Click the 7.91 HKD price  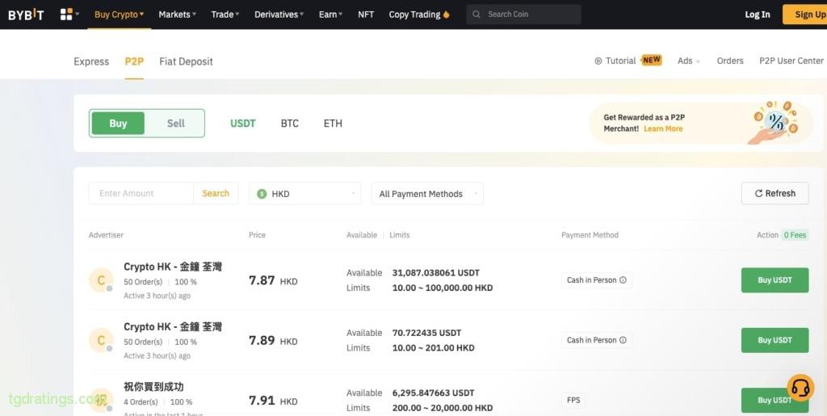click(x=273, y=401)
